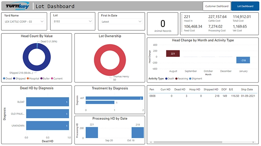
Task: Click the 7,274.02 Processing Cost value
Action: click(x=215, y=26)
